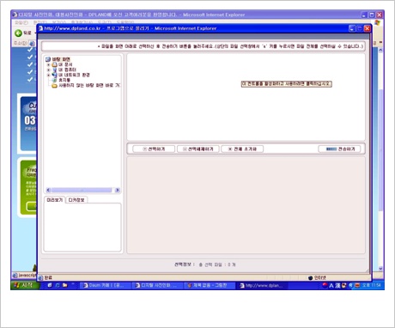
Task: Select the 사용하지 않는 바탕 화면 바로 가기 row
Action: click(89, 85)
